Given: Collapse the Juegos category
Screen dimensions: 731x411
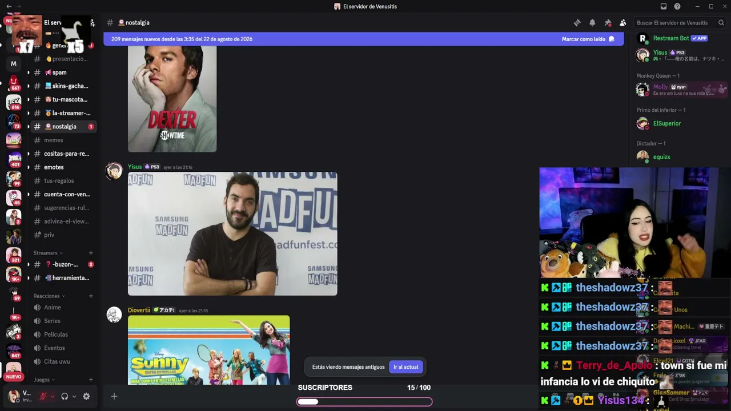Looking at the screenshot, I should 44,380.
